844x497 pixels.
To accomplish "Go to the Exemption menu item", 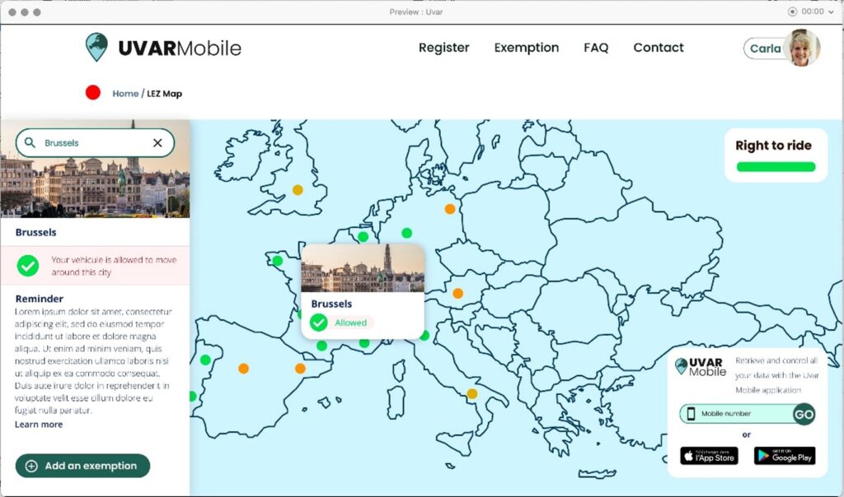I will [x=527, y=48].
